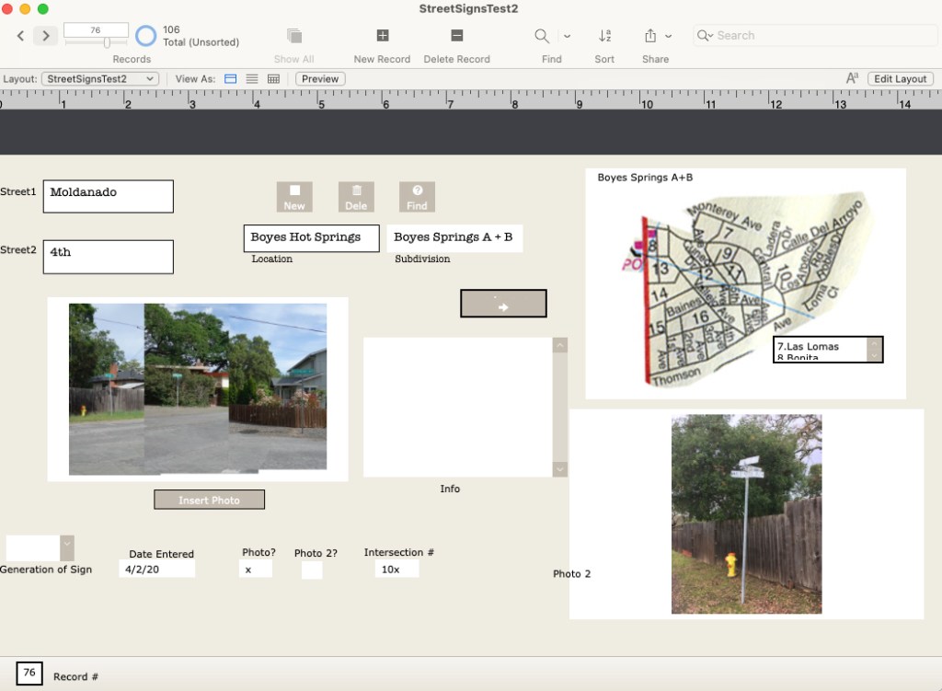
Task: Expand the Generation of Sign dropdown
Action: (67, 548)
